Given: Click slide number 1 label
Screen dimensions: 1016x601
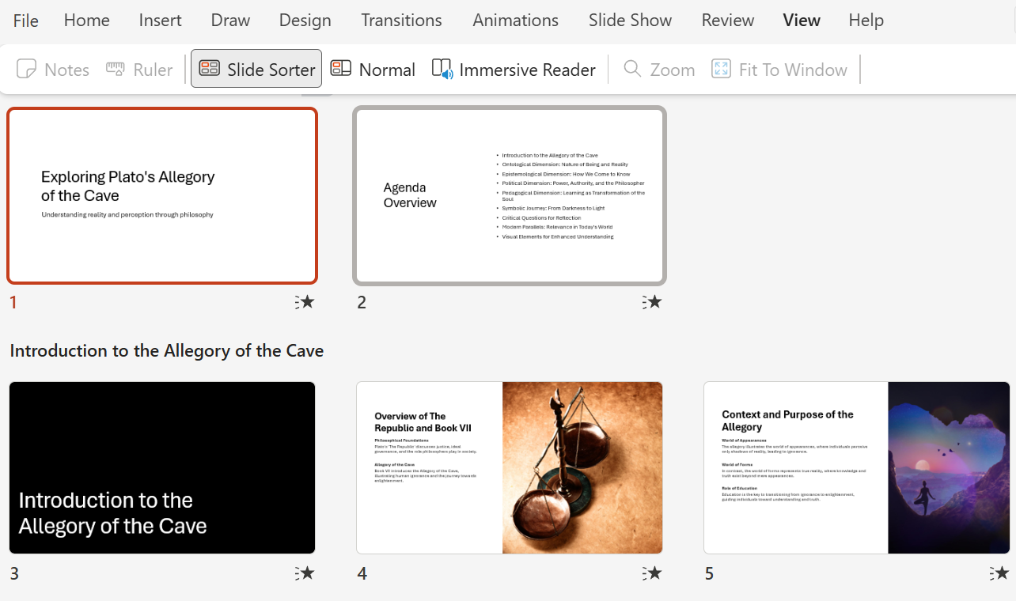Looking at the screenshot, I should pyautogui.click(x=13, y=302).
